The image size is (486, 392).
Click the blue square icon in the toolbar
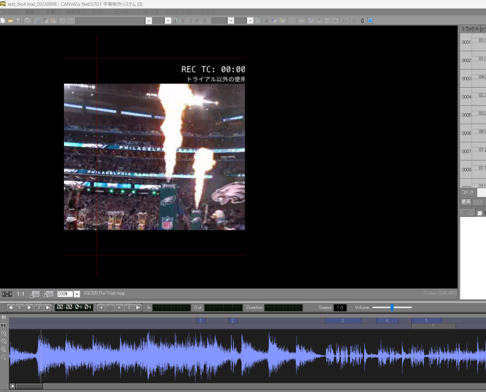click(370, 21)
